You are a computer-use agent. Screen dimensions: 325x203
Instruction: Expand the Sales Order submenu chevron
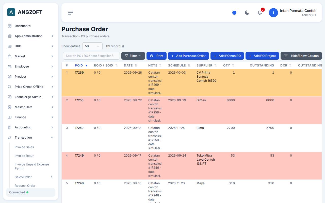[52, 177]
